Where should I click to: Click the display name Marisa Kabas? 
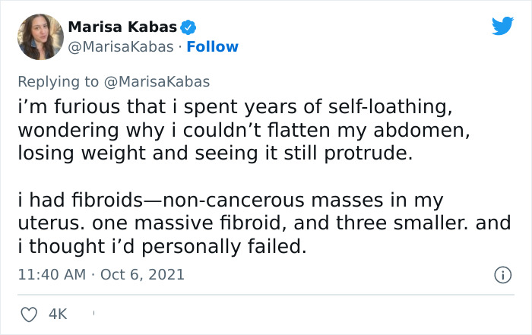pyautogui.click(x=122, y=27)
